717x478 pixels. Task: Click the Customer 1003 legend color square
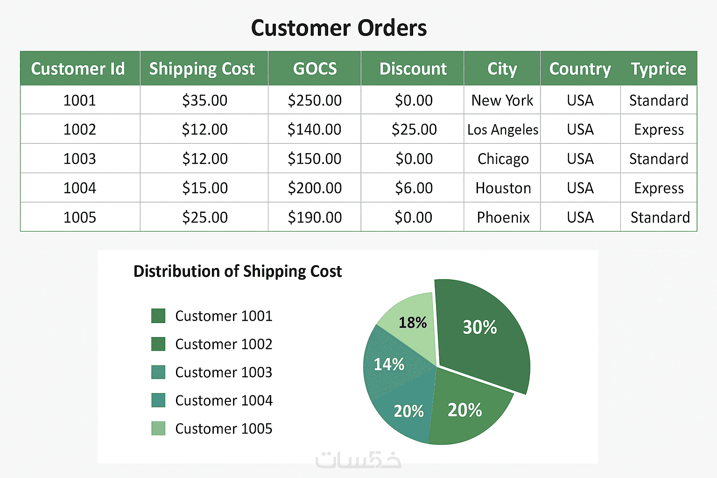pos(158,372)
